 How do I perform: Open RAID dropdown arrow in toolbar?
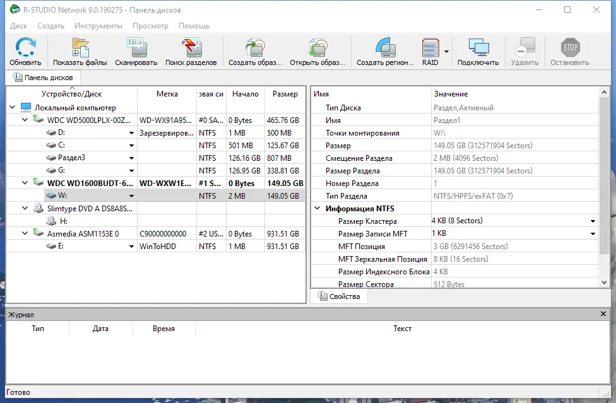[446, 52]
